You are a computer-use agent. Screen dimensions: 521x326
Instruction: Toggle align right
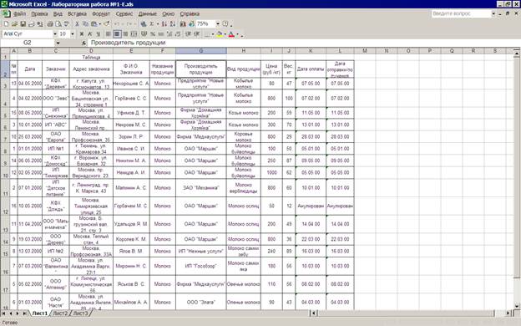[x=125, y=34]
